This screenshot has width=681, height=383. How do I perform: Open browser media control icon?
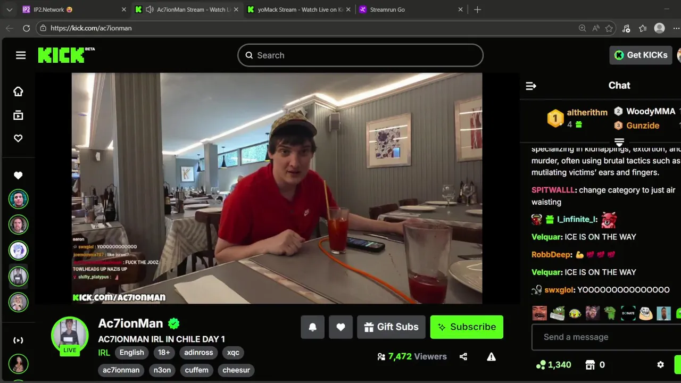(626, 28)
